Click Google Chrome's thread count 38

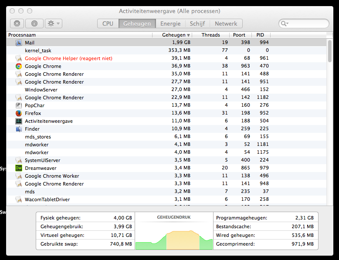pyautogui.click(x=225, y=66)
